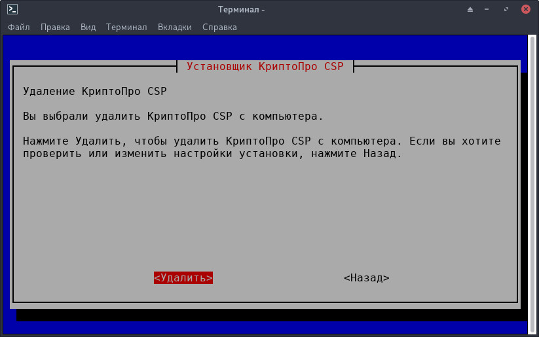Click the terminal vertical scrollbar
The image size is (539, 337).
pyautogui.click(x=532, y=184)
